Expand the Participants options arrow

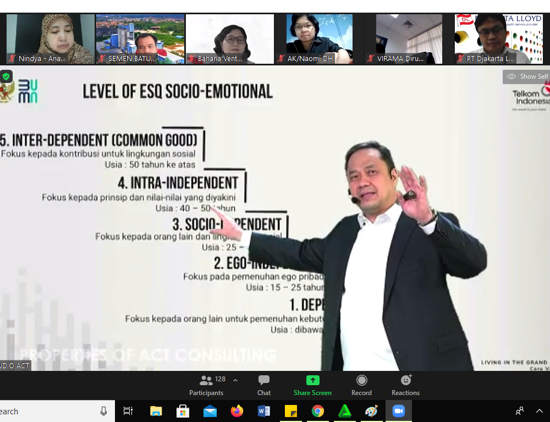[x=235, y=380]
